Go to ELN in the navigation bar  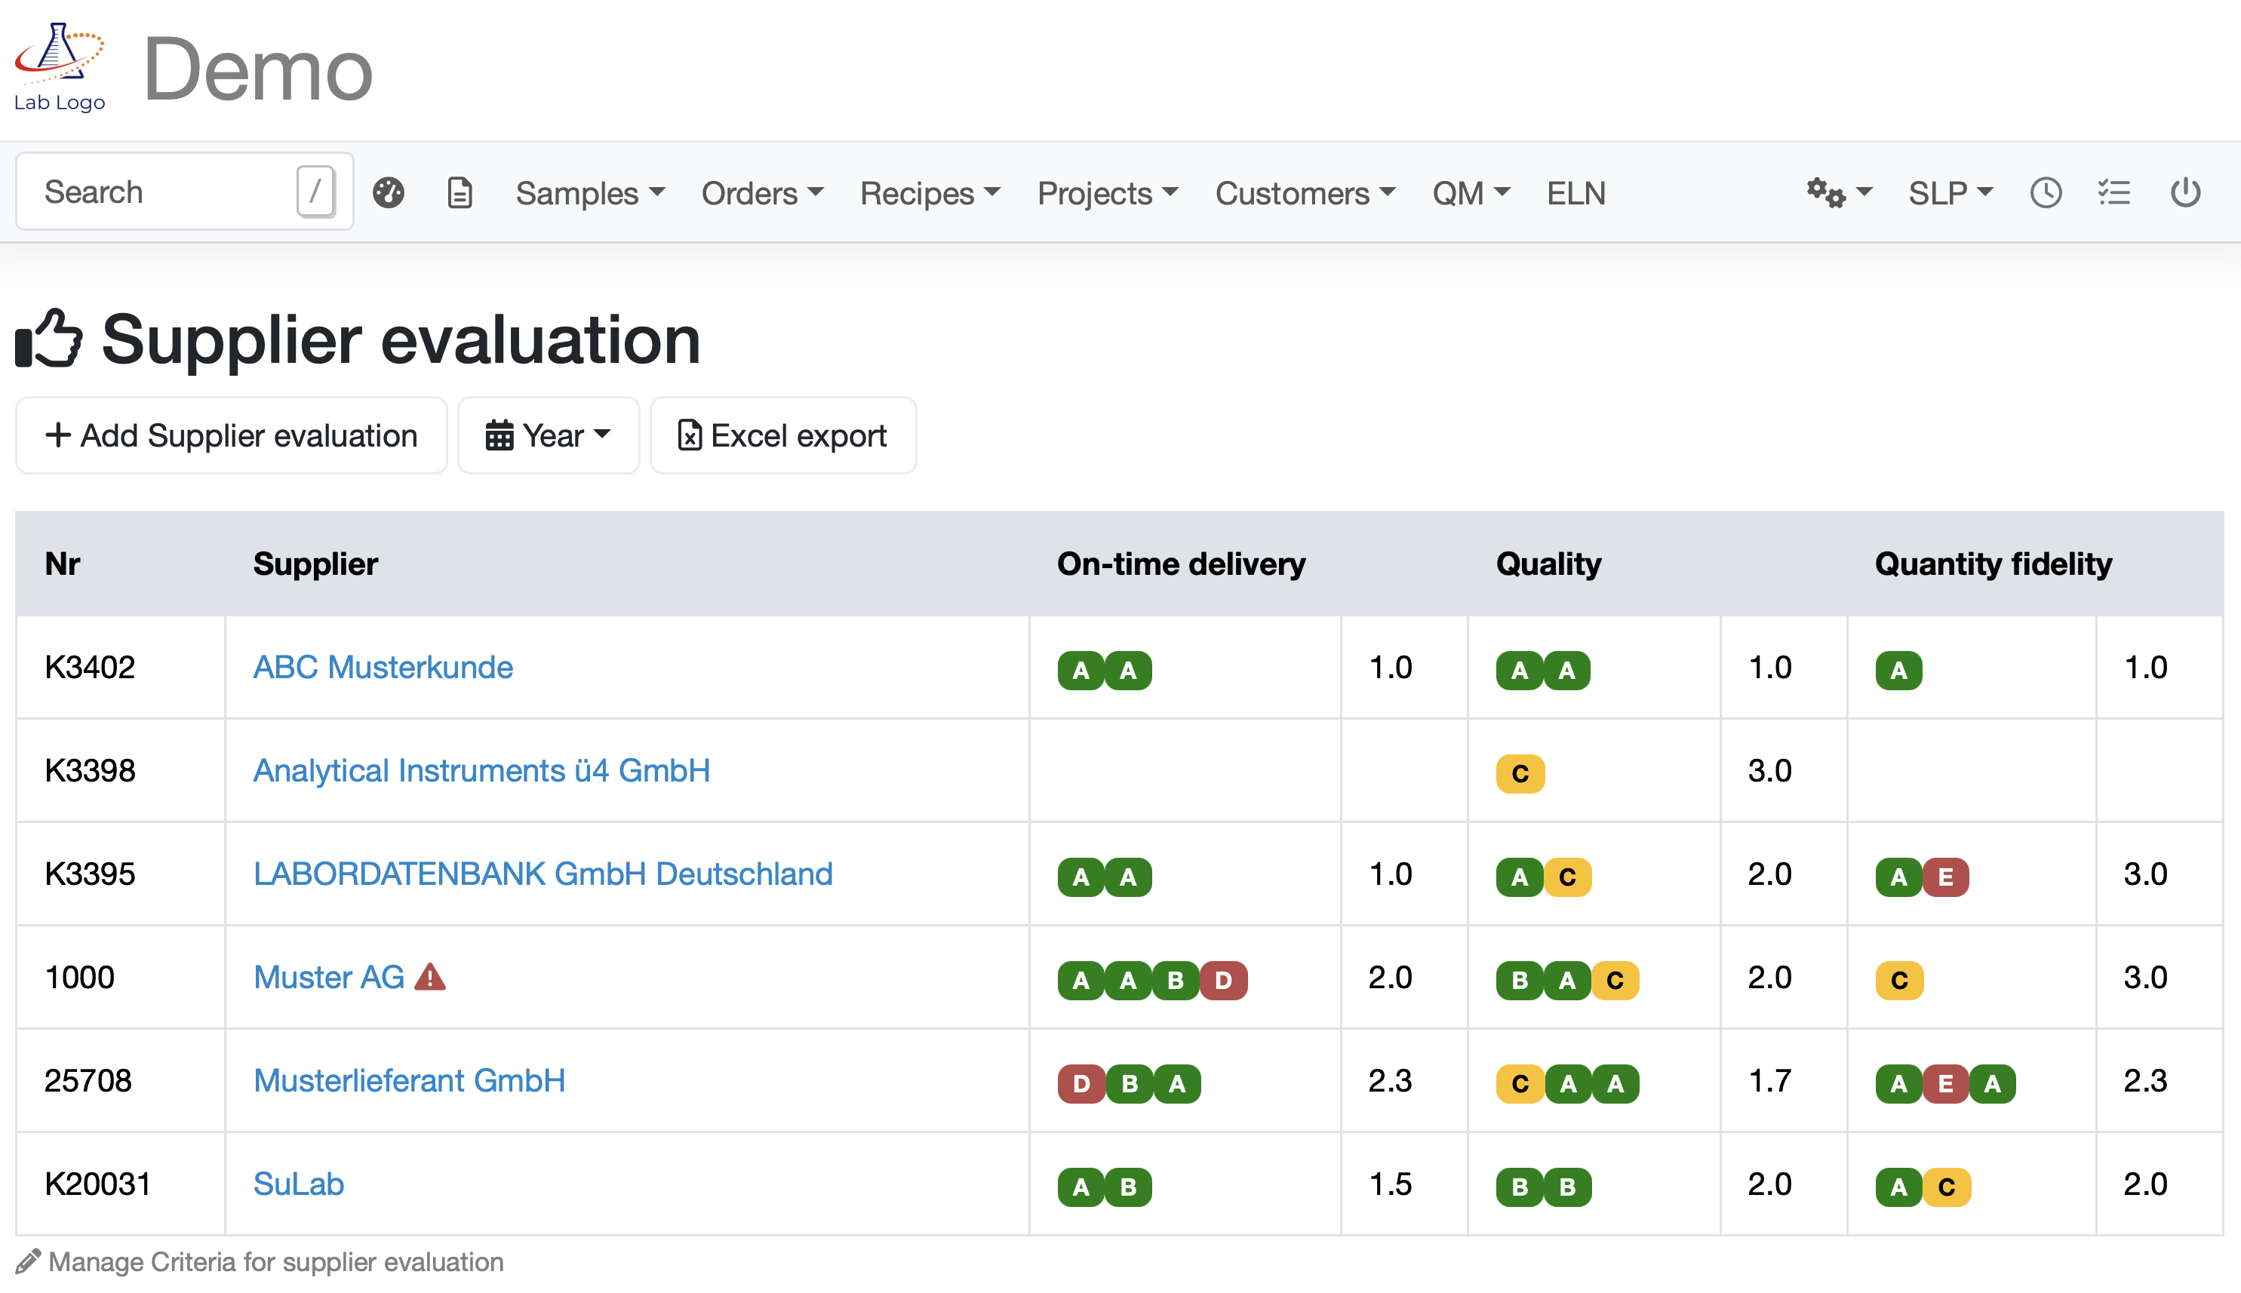click(1575, 192)
